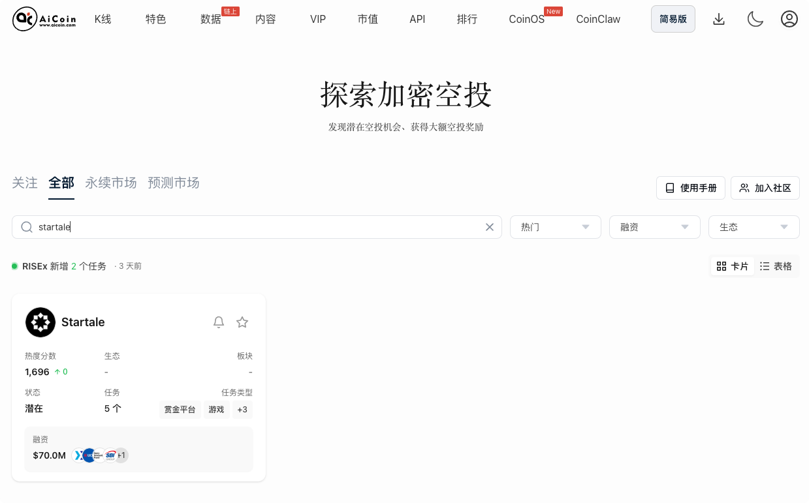
Task: Switch to card view 卡片
Action: click(x=732, y=266)
